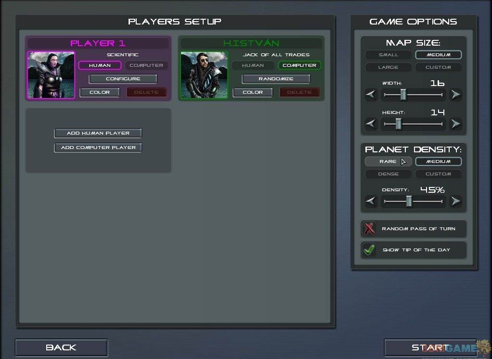Select Small map size
This screenshot has height=359, width=492.
point(388,55)
